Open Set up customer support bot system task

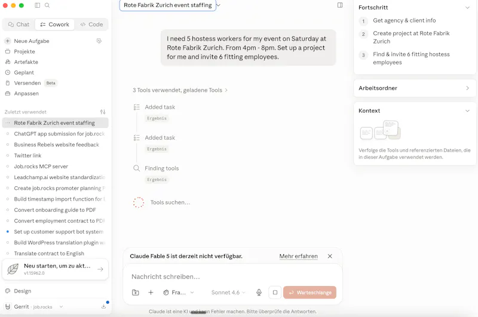(55, 232)
